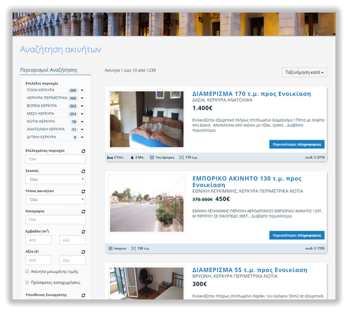Click the 366 count badge

[x=73, y=98]
